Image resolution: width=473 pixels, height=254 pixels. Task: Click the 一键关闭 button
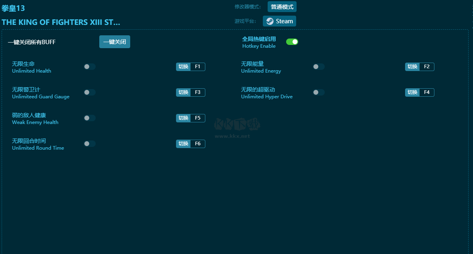pos(115,42)
